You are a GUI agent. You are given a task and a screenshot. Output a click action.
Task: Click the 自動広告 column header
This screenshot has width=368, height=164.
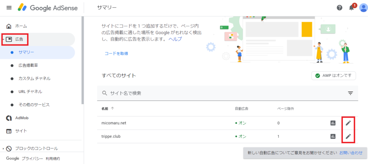pos(241,108)
